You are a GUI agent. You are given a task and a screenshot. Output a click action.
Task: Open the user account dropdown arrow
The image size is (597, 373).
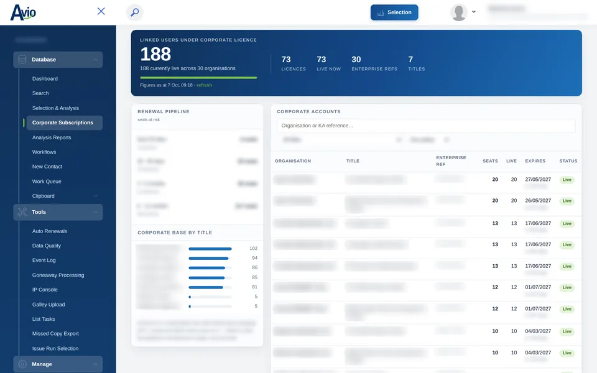coord(474,12)
